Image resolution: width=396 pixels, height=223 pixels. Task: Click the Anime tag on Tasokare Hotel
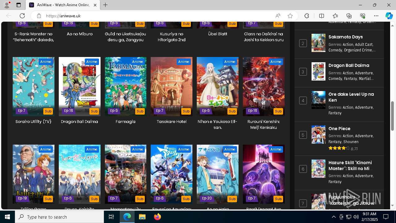pos(183,62)
